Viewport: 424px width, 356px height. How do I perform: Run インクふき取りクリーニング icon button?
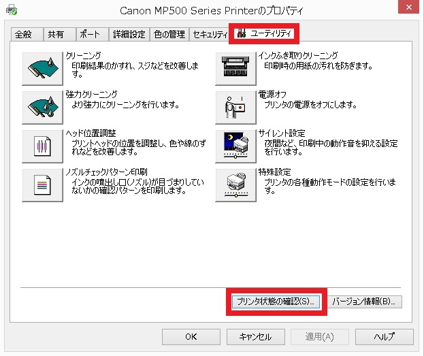pyautogui.click(x=235, y=69)
